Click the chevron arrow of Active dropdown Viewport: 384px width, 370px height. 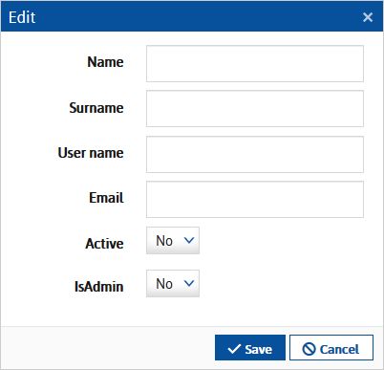(x=189, y=240)
